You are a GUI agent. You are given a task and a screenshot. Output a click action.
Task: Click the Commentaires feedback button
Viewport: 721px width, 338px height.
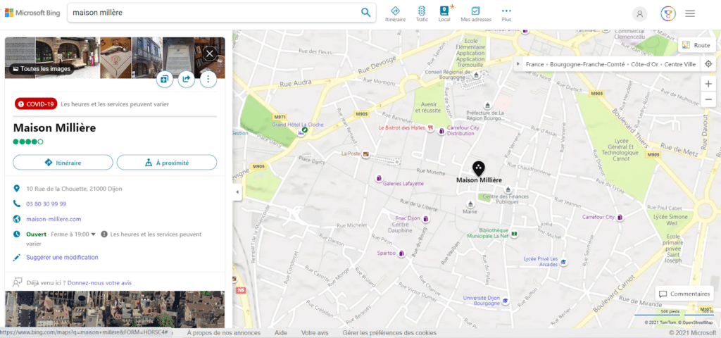(x=684, y=294)
